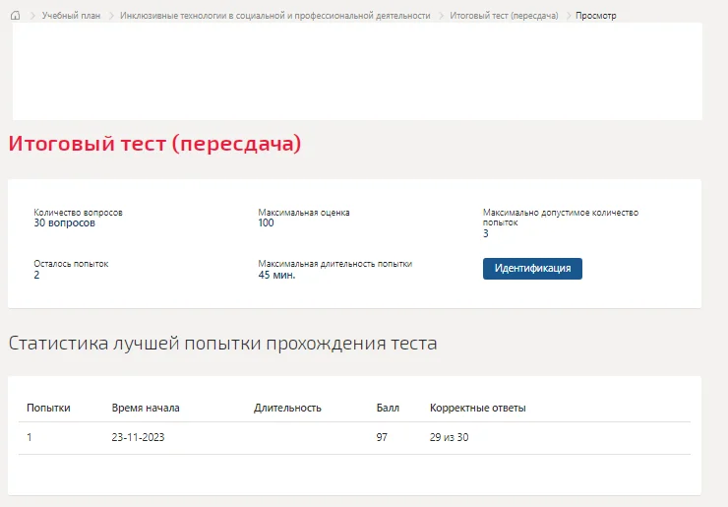Click the empty white banner area at top
The height and width of the screenshot is (507, 728).
tap(357, 71)
